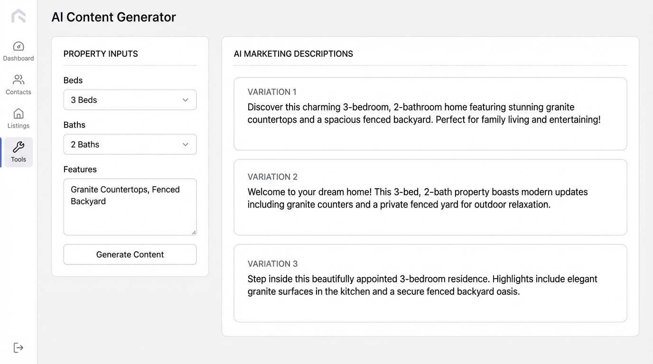Open the Baths dropdown chevron
The width and height of the screenshot is (653, 364).
pyautogui.click(x=185, y=145)
